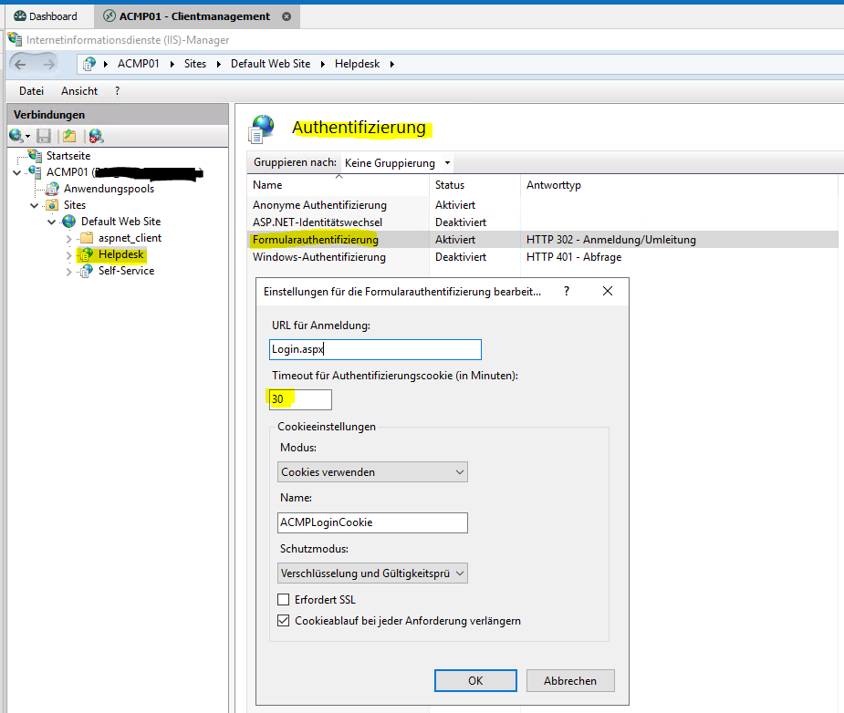Expand the aspnet_client tree node

pos(68,238)
